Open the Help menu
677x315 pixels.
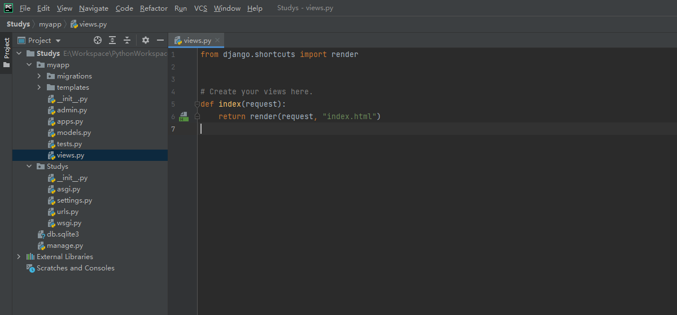pyautogui.click(x=255, y=8)
